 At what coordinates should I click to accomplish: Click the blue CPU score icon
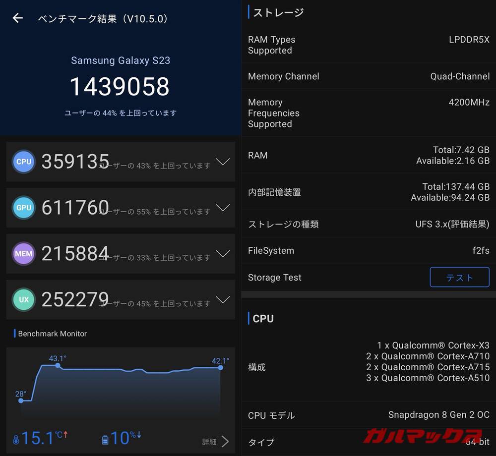(x=24, y=162)
